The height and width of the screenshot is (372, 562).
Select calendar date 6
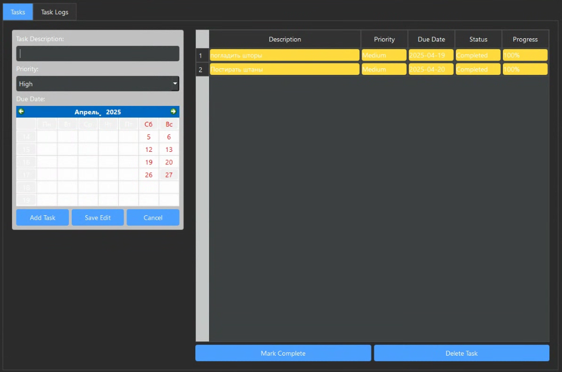[x=169, y=137]
